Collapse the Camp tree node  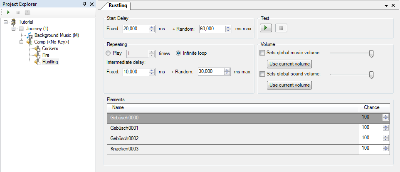click(22, 42)
